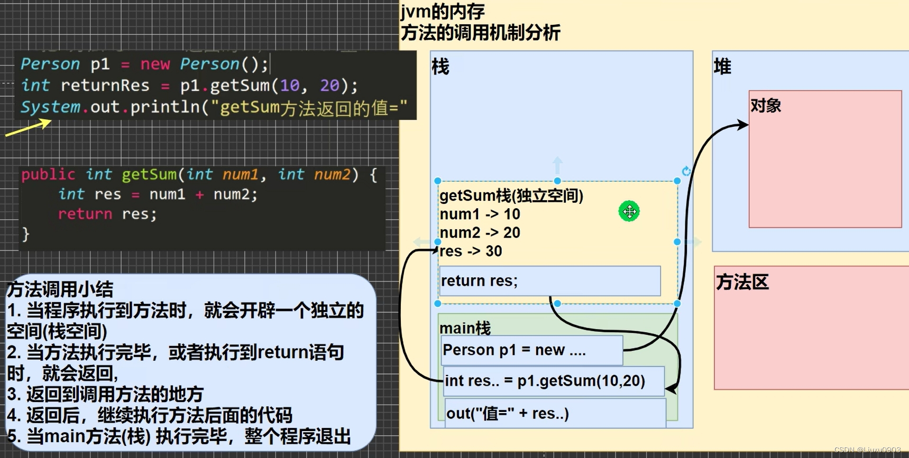Click the right-middle handle of getSum栈 box
Image resolution: width=909 pixels, height=458 pixels.
pyautogui.click(x=677, y=242)
